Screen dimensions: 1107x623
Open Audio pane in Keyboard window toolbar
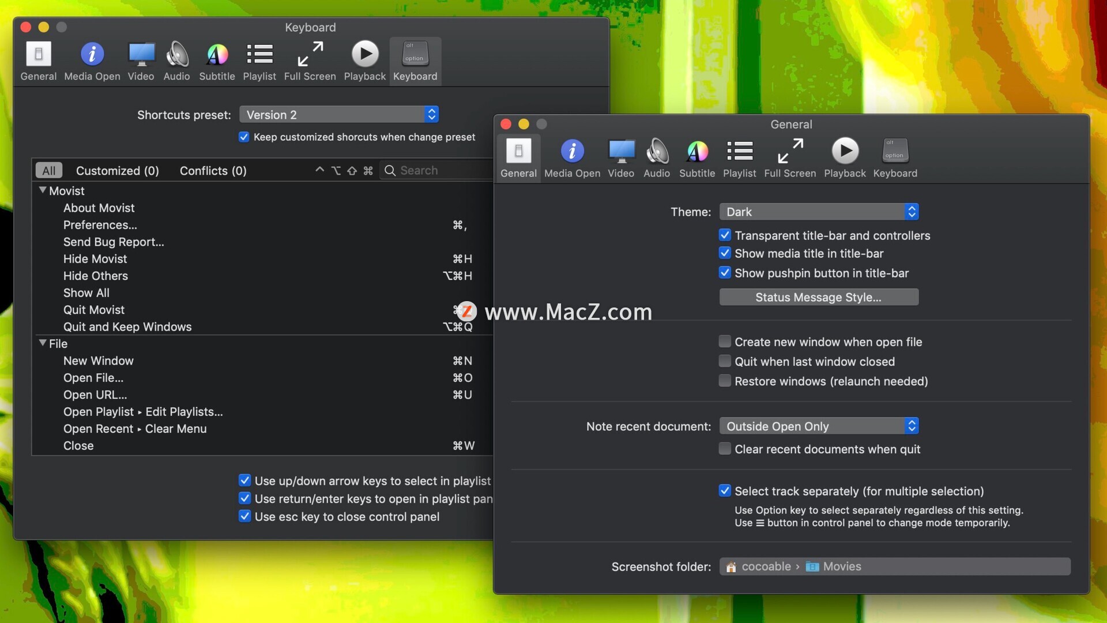(176, 61)
